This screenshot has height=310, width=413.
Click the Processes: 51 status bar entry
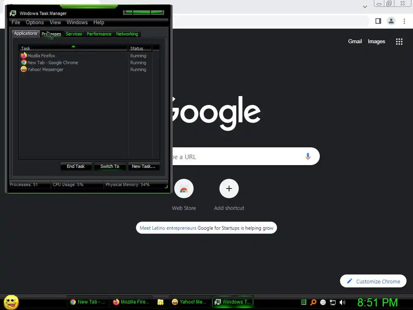24,184
